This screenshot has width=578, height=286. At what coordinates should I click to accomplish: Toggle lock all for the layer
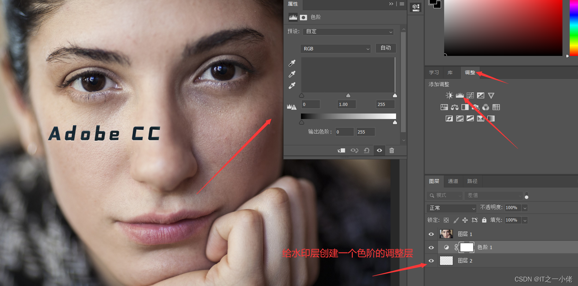(x=484, y=220)
